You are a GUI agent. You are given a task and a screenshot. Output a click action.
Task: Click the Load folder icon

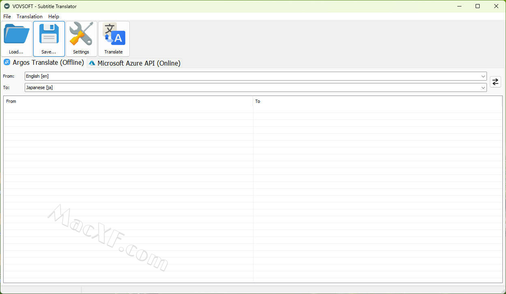[x=17, y=35]
